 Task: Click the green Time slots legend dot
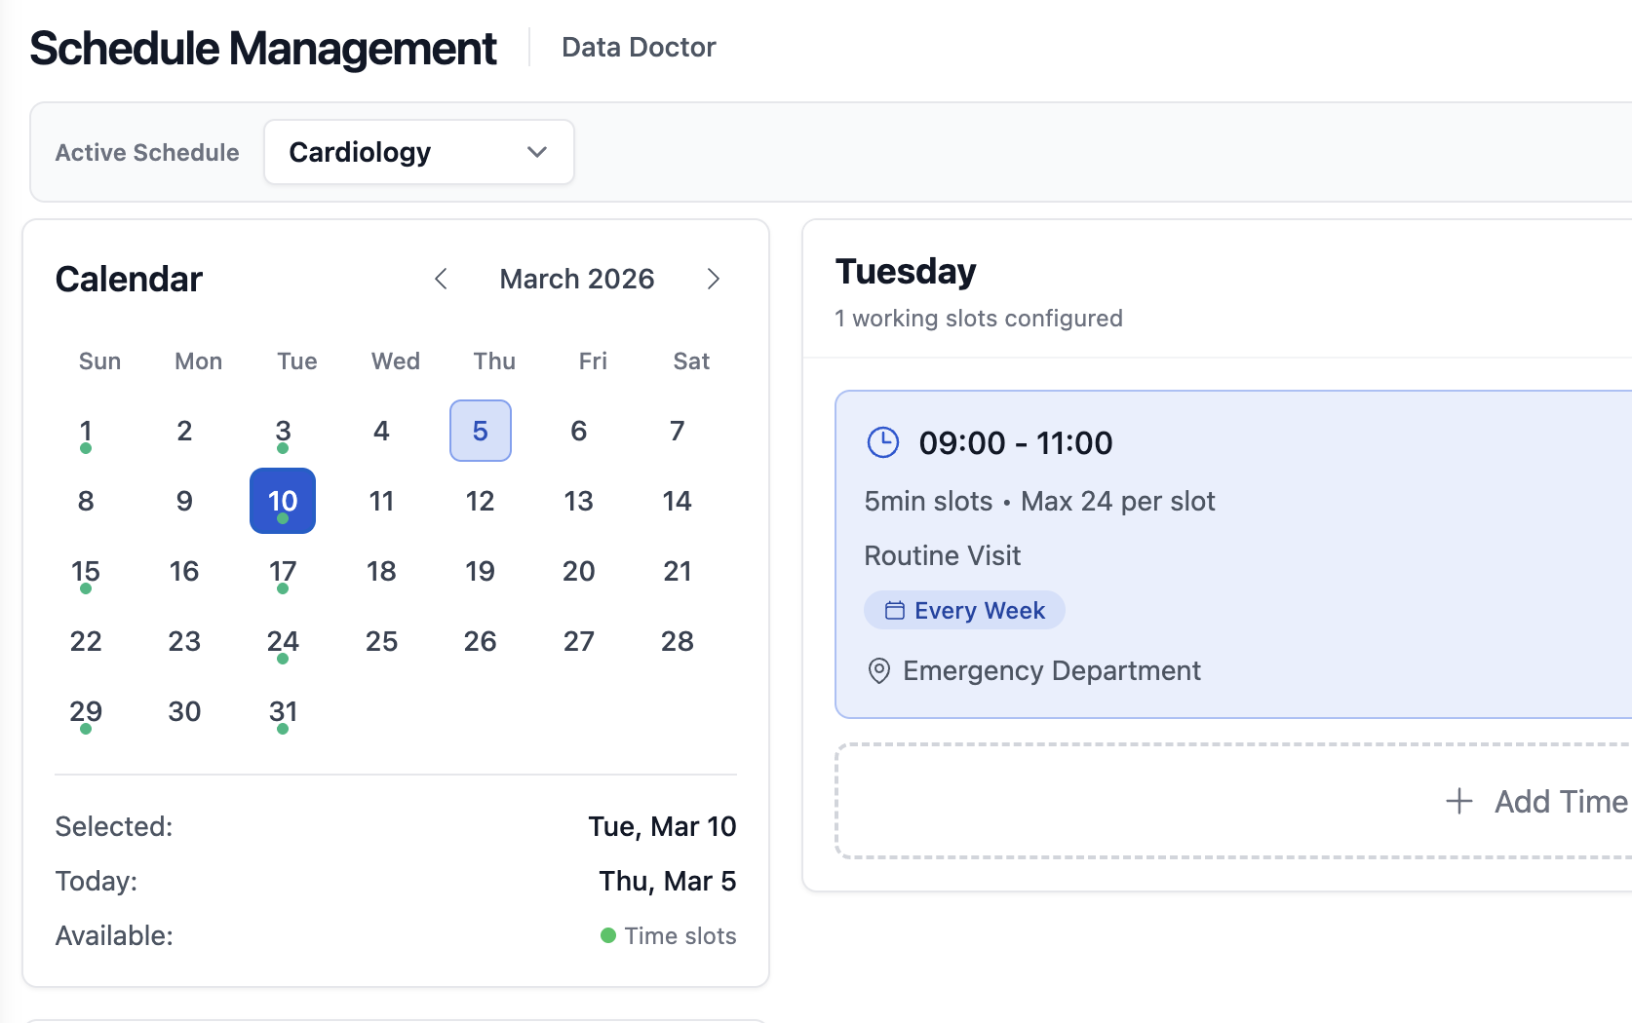(608, 935)
